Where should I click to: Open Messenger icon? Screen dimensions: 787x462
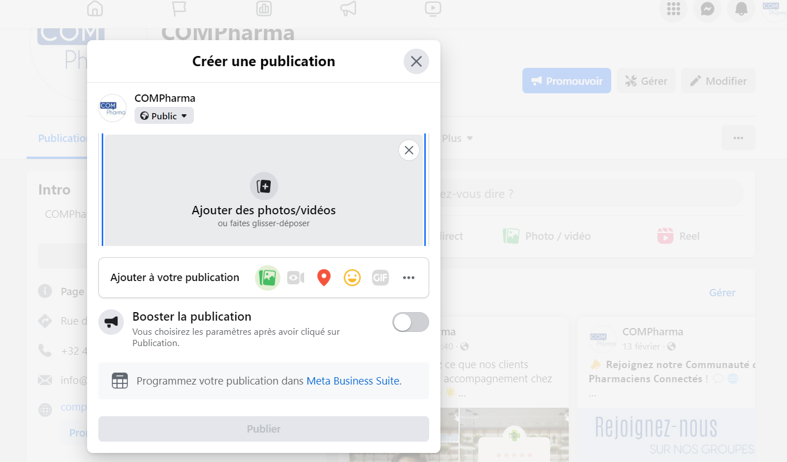point(707,9)
